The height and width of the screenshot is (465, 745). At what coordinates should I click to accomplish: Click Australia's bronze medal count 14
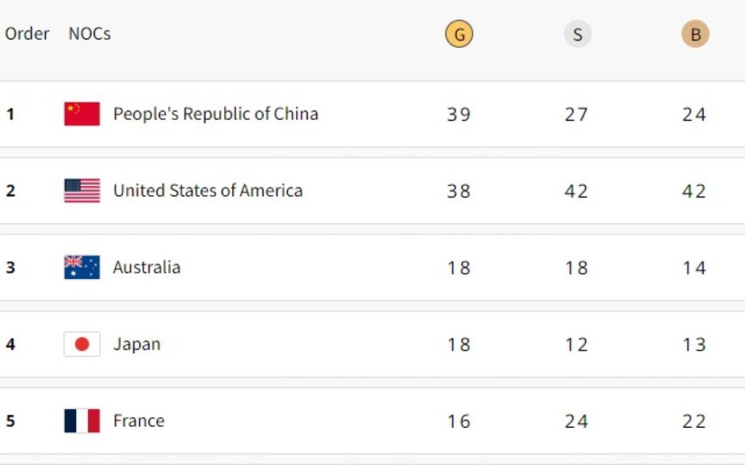click(x=694, y=268)
